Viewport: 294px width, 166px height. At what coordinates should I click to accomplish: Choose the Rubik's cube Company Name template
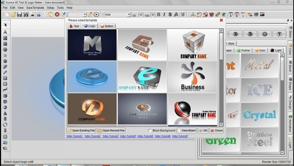coord(193,45)
